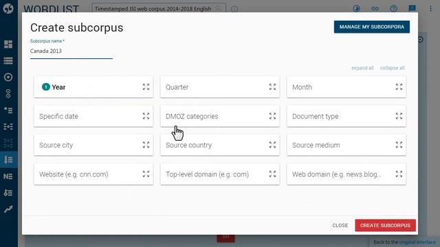
Task: Click the Source country label
Action: pyautogui.click(x=188, y=145)
